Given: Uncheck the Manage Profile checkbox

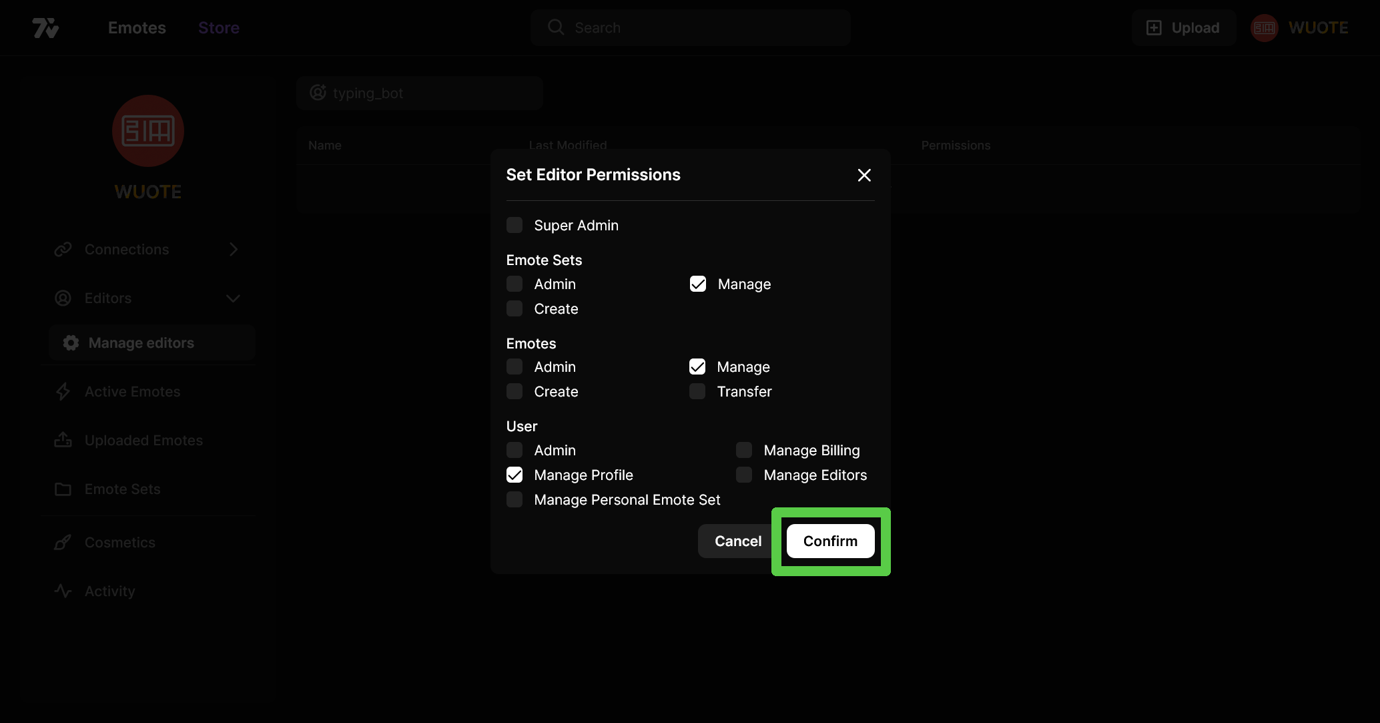Looking at the screenshot, I should pyautogui.click(x=514, y=475).
